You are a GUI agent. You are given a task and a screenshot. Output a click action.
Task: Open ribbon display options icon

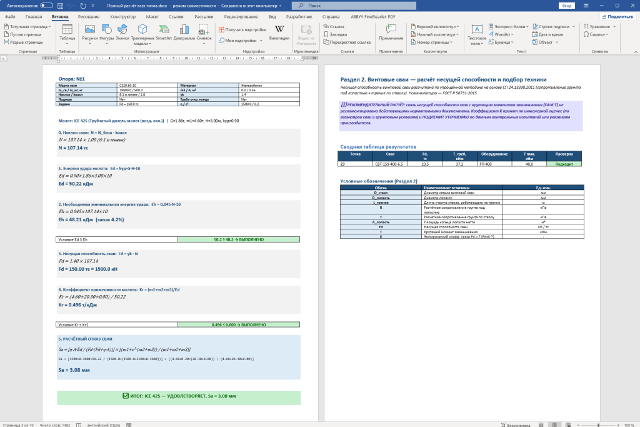click(586, 6)
